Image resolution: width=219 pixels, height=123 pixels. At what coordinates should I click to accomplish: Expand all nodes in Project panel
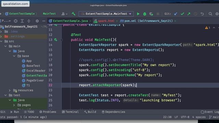click(22, 21)
